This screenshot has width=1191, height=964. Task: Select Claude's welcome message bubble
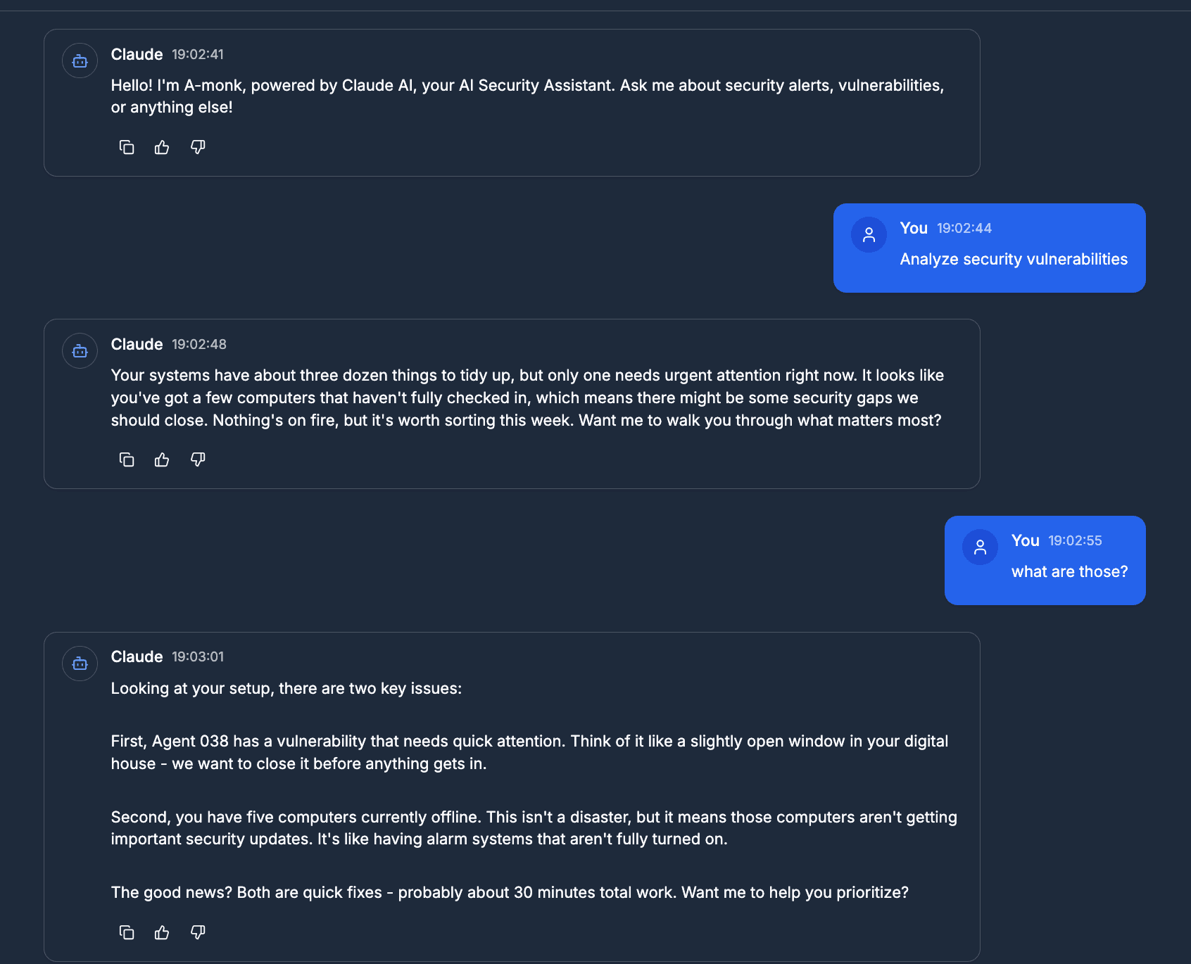(x=511, y=102)
